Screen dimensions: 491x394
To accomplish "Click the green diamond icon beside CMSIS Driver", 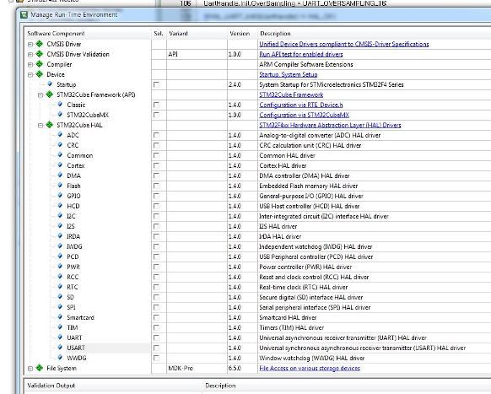I will (39, 44).
